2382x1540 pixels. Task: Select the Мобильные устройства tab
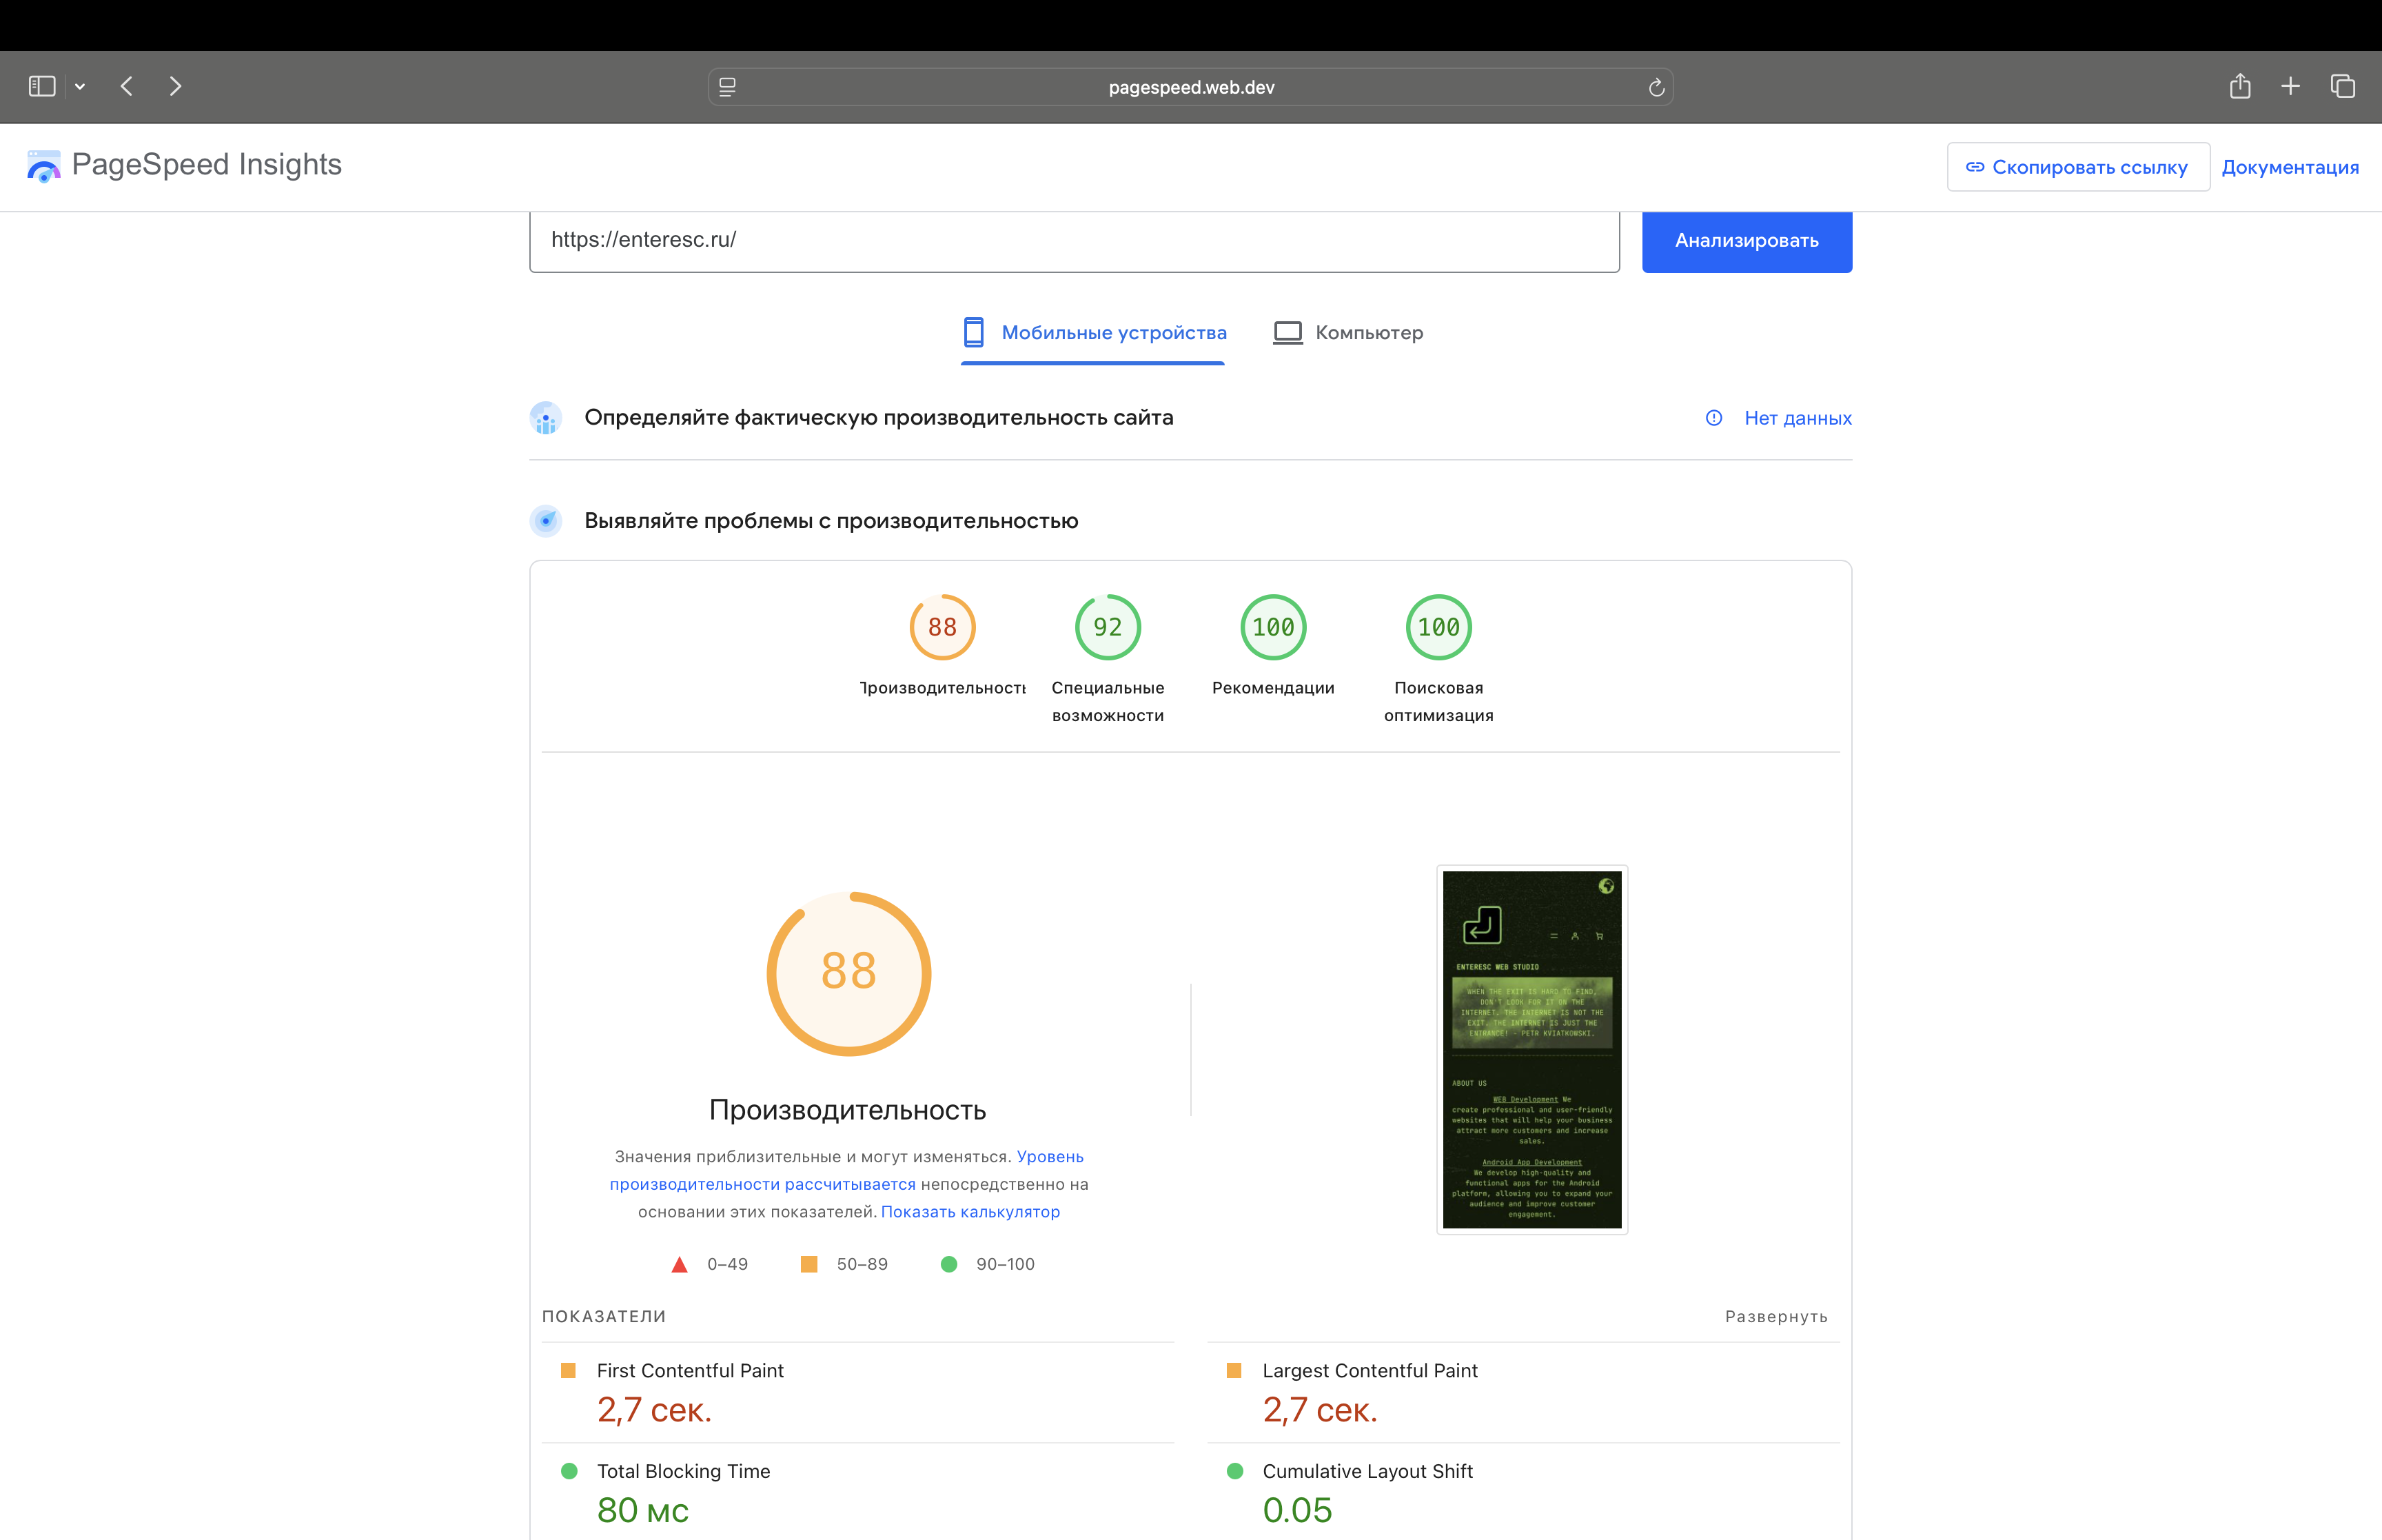pos(1094,333)
